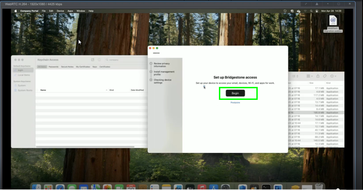Viewport: 363px width, 190px height.
Task: Click the info icon in Keychain Access toolbar
Action: click(99, 60)
